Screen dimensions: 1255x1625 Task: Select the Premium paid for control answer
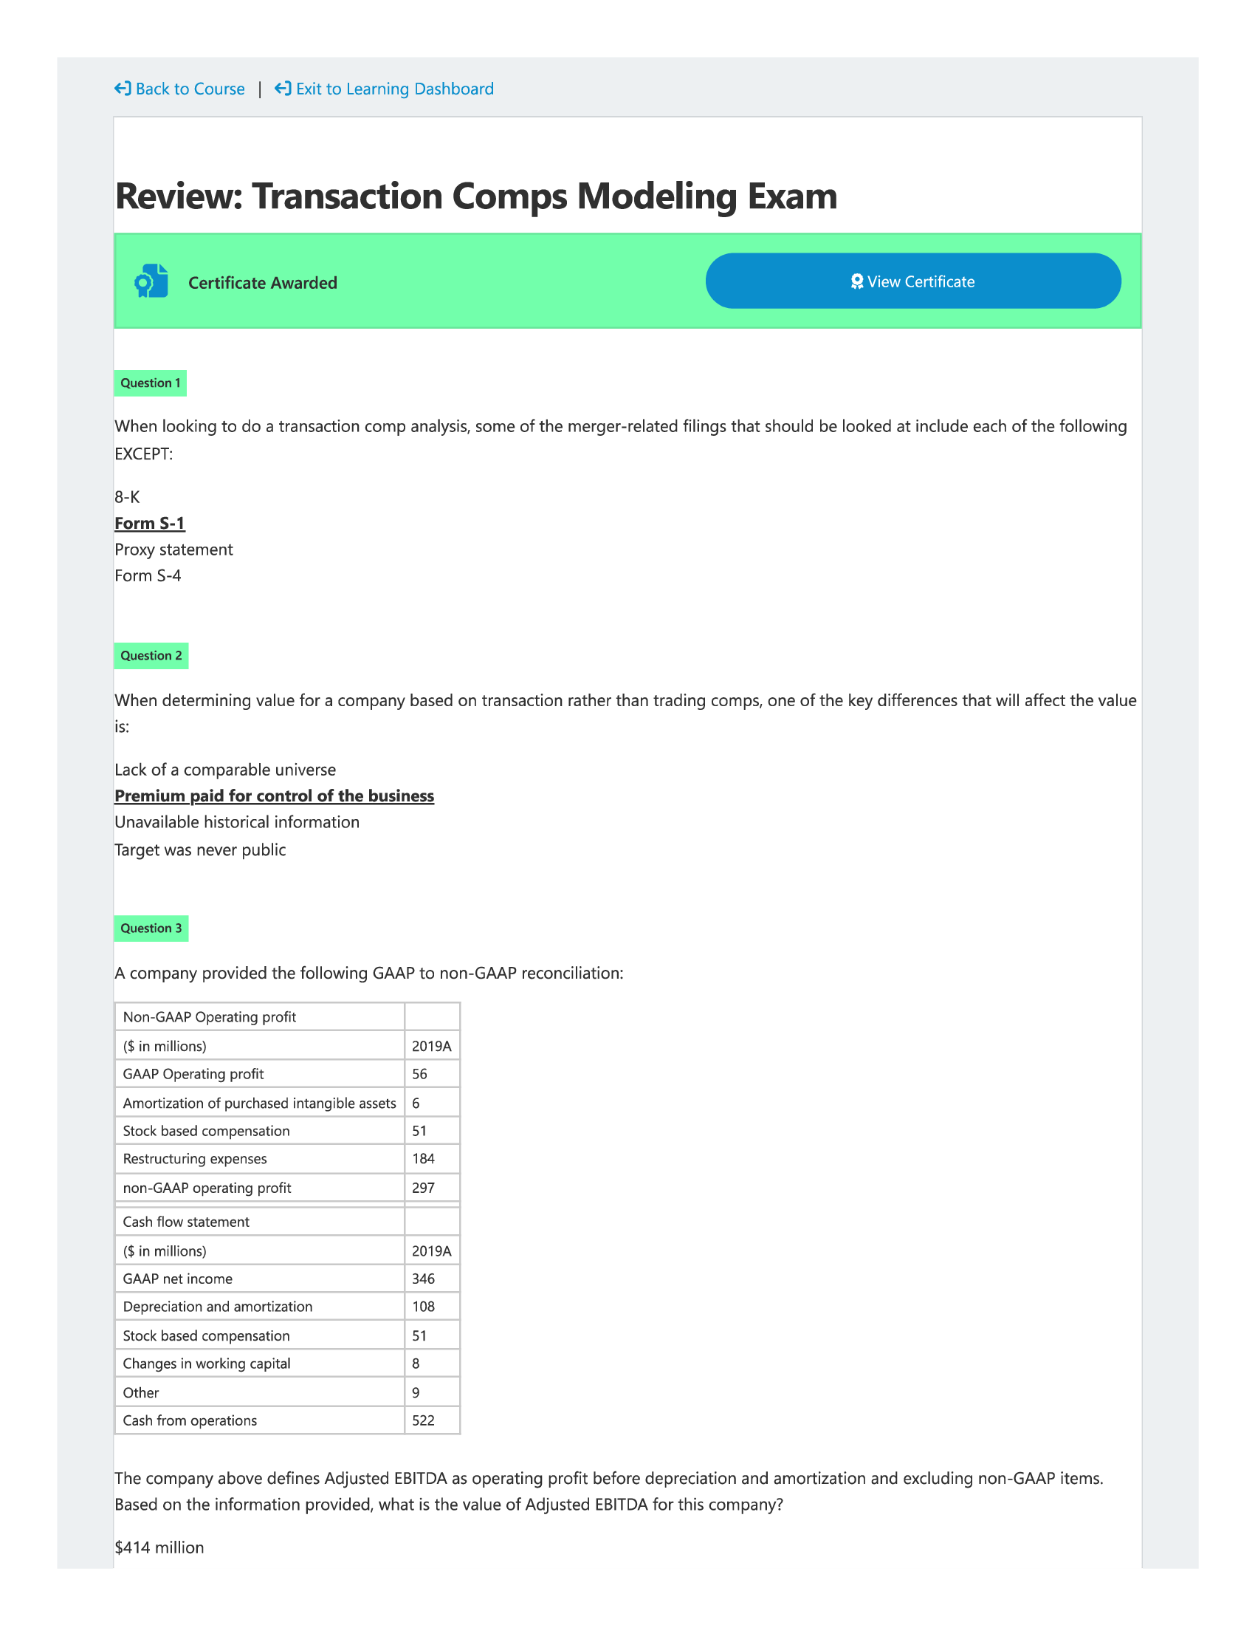275,796
